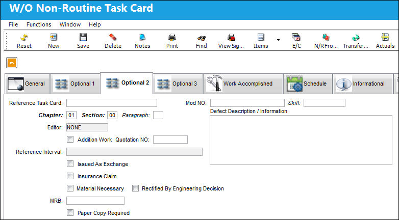Click the toolbar drag handle grip
The width and height of the screenshot is (399, 220).
(x=7, y=41)
